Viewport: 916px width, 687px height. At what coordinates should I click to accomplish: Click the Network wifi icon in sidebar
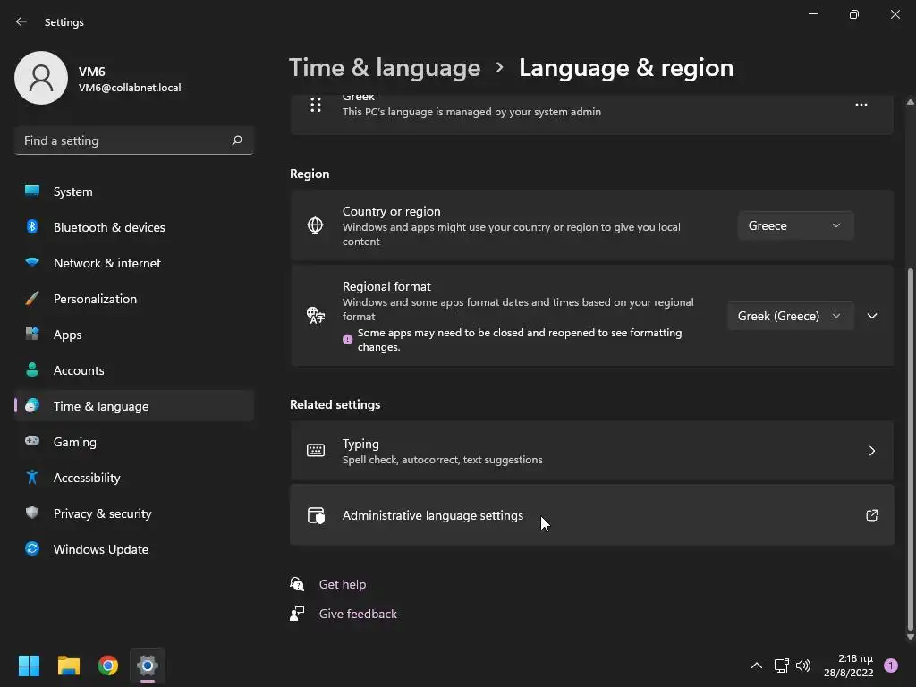pos(32,262)
